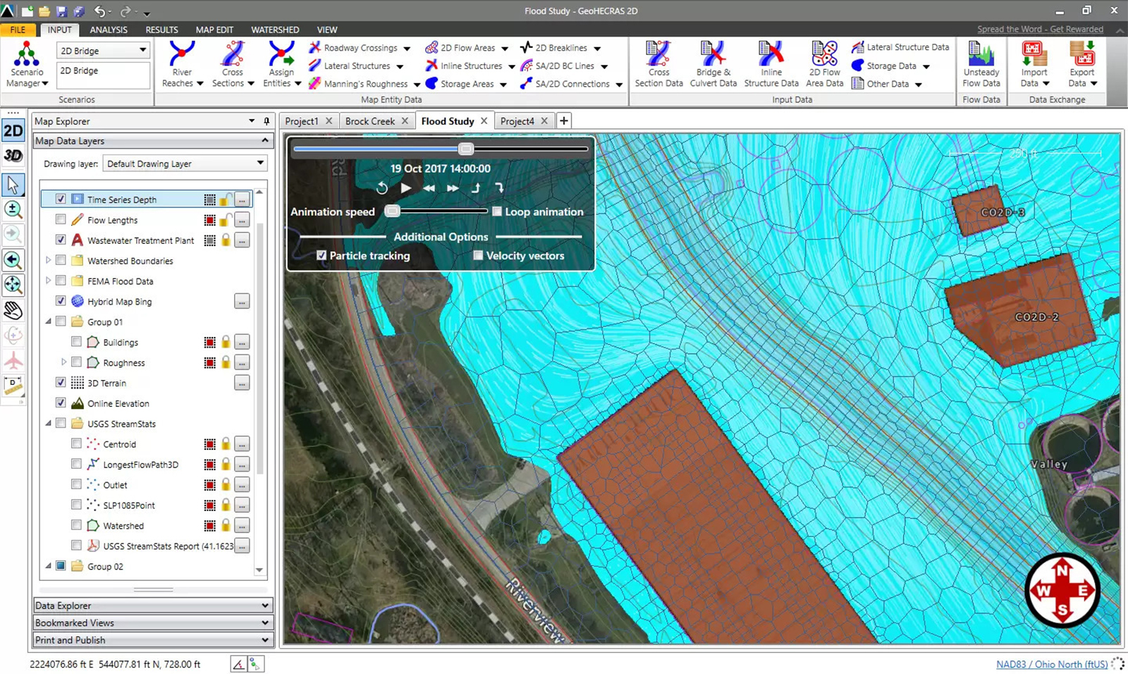Open the Unsteady Flow Data tool
The height and width of the screenshot is (674, 1128).
point(981,62)
